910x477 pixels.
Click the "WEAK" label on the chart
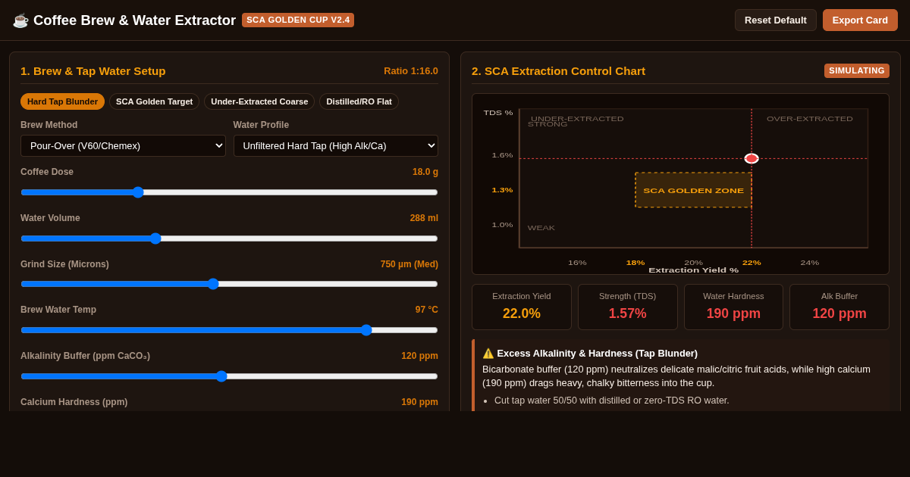(541, 228)
